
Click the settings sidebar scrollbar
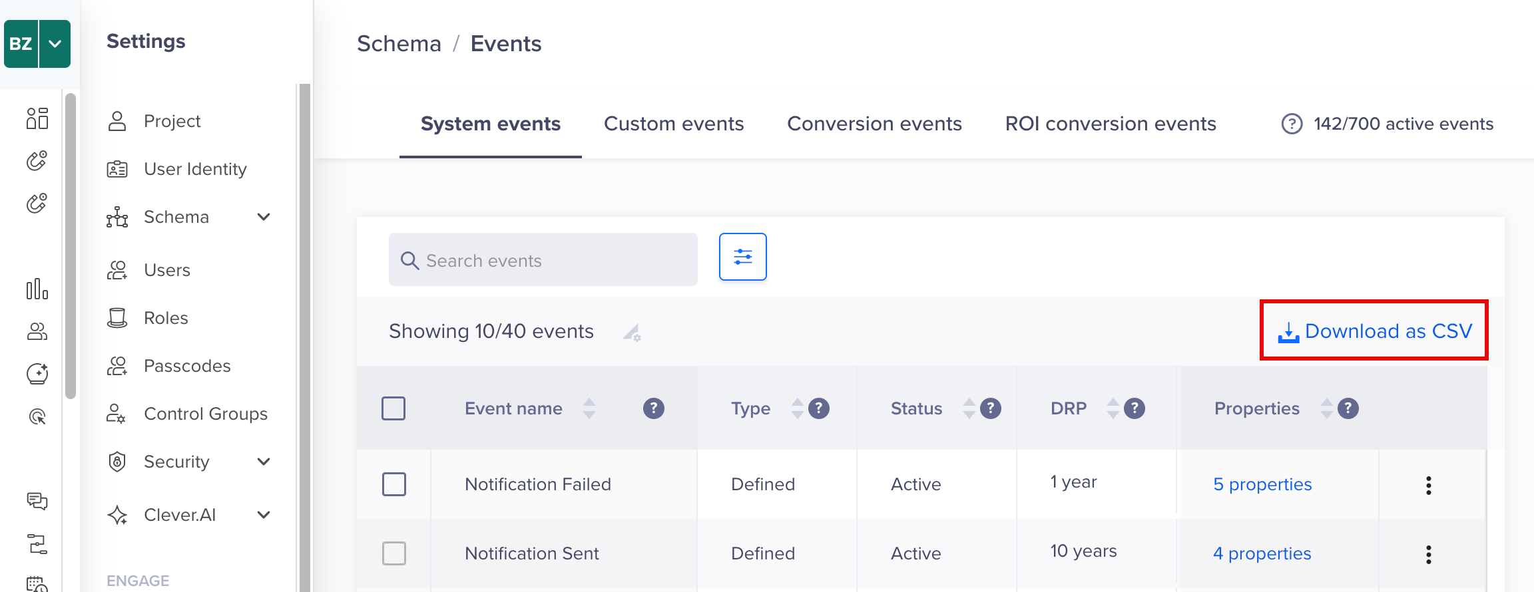305,338
